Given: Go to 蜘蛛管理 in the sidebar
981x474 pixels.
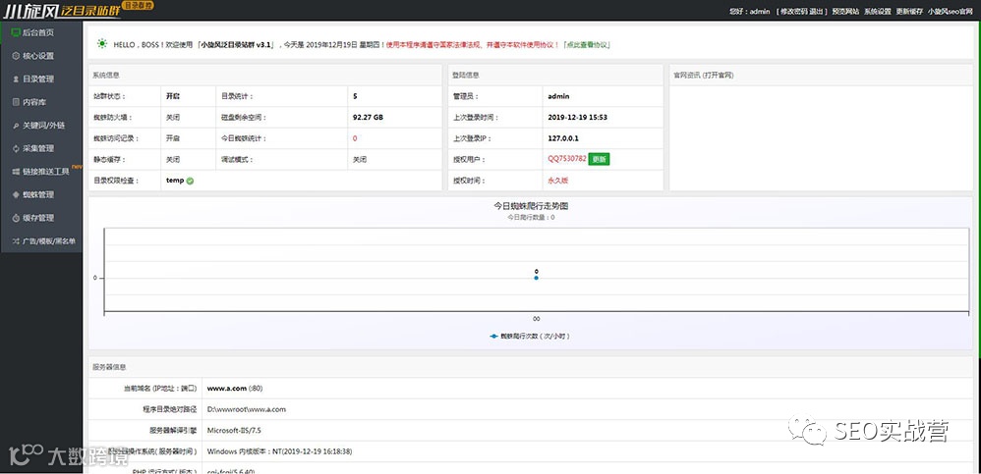Looking at the screenshot, I should tap(40, 194).
